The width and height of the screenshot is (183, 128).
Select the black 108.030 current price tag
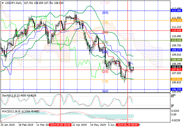[x=176, y=67]
